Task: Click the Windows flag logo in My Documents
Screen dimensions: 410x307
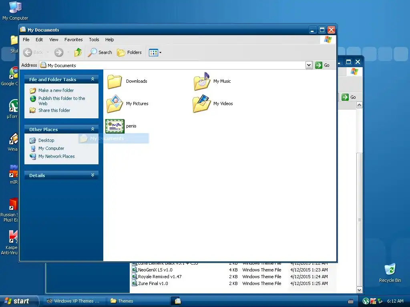Action: [x=328, y=40]
